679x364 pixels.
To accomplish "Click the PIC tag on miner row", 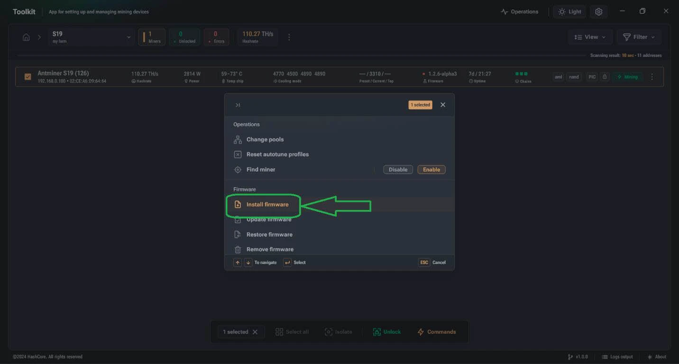I will pos(592,77).
